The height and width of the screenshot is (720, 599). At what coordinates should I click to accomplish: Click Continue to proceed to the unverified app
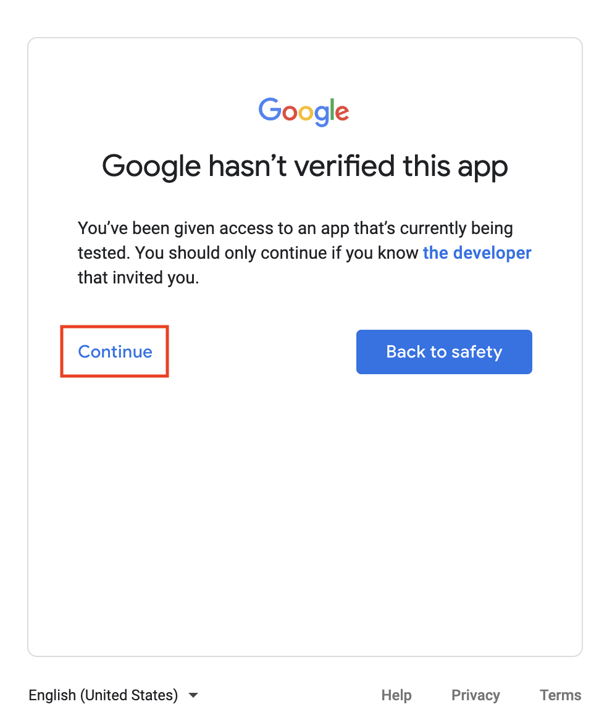(x=114, y=351)
